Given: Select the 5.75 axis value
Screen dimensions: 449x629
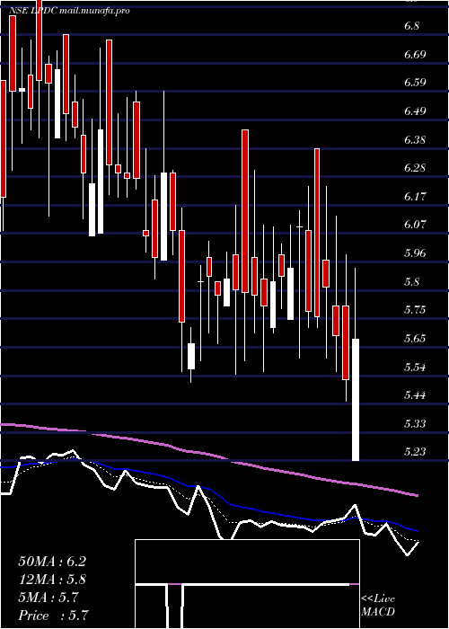Looking at the screenshot, I should click(x=415, y=310).
